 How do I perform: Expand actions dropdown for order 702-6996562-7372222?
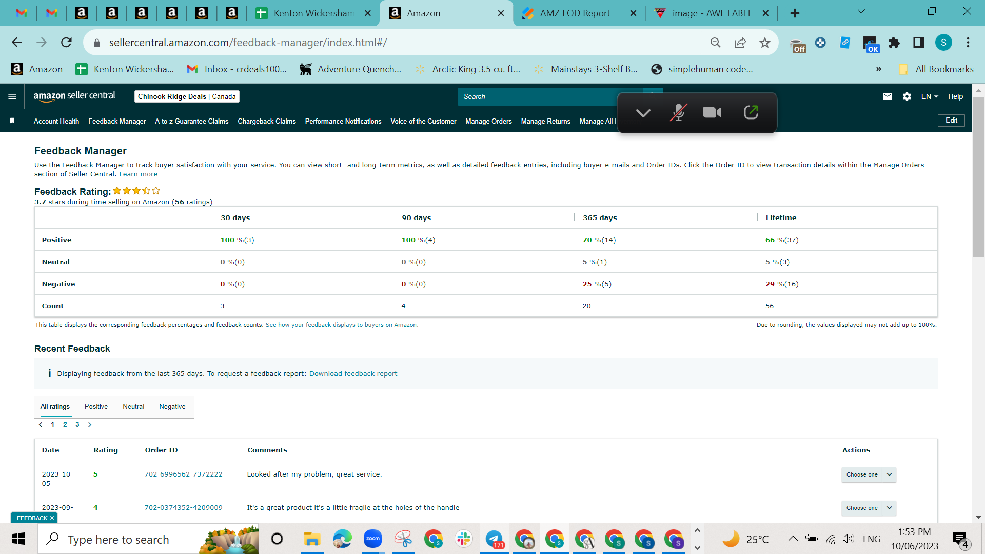pos(890,474)
